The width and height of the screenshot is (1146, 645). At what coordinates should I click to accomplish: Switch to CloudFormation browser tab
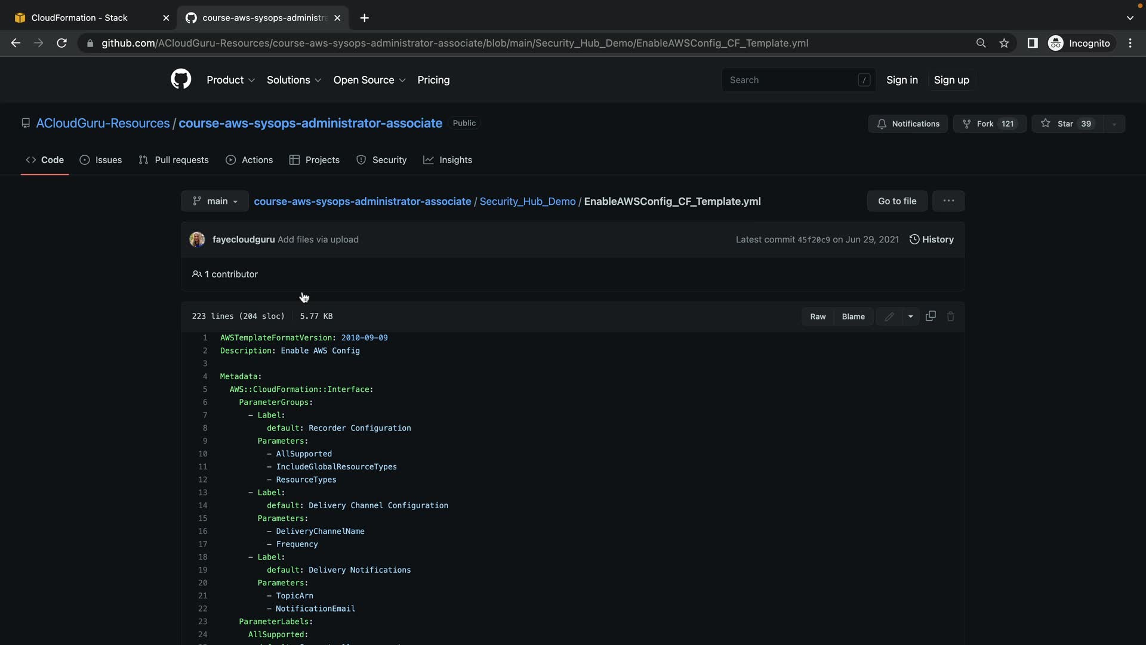[79, 18]
